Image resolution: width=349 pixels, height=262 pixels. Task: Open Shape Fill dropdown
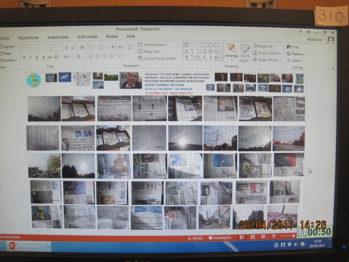264,46
